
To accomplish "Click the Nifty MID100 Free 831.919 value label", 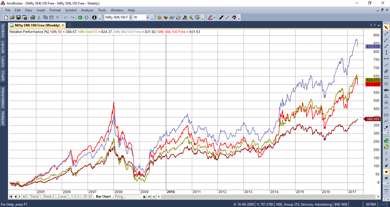I will (x=373, y=46).
